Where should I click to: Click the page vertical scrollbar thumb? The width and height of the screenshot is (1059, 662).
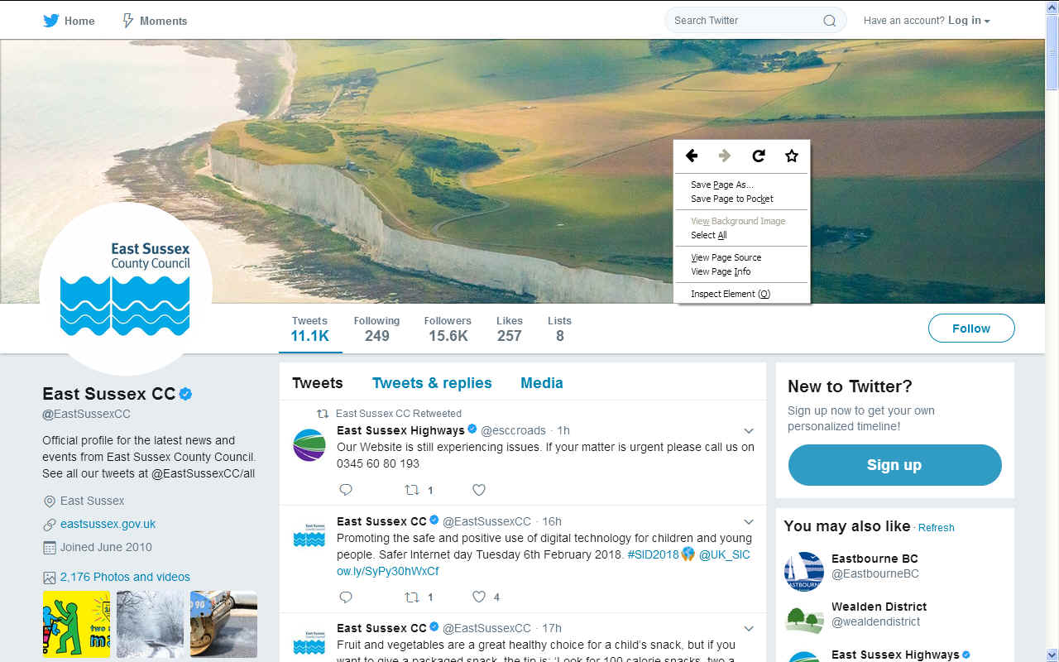[x=1052, y=51]
